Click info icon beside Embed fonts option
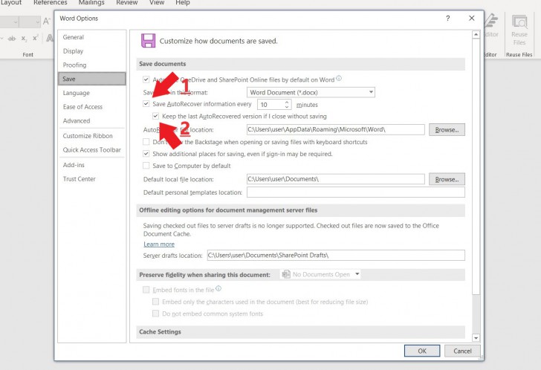The width and height of the screenshot is (541, 370). point(218,288)
